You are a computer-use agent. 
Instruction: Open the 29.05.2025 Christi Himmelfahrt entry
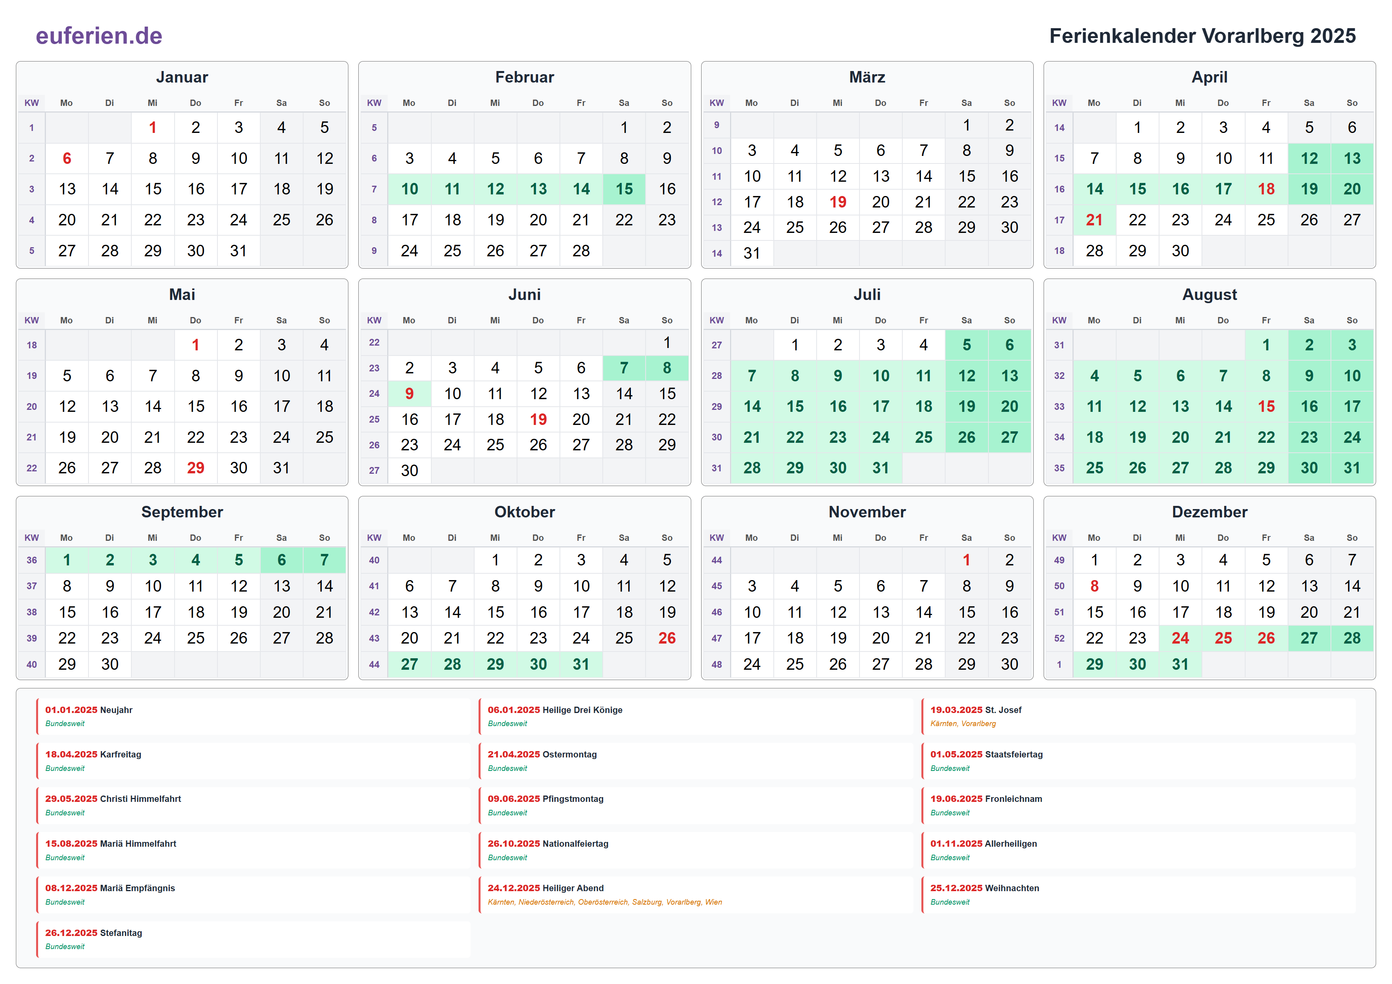click(254, 805)
